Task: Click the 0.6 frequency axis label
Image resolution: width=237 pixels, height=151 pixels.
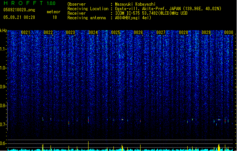Action: click(x=3, y=143)
